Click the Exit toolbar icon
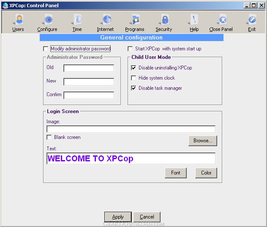267x227 pixels. pyautogui.click(x=252, y=22)
